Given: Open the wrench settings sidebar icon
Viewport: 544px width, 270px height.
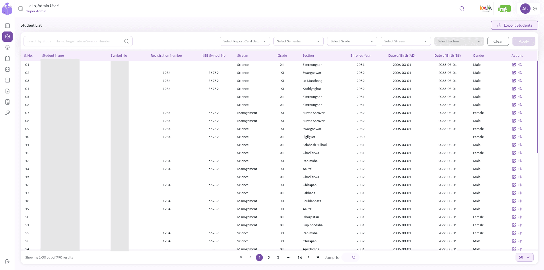Looking at the screenshot, I should click(7, 113).
